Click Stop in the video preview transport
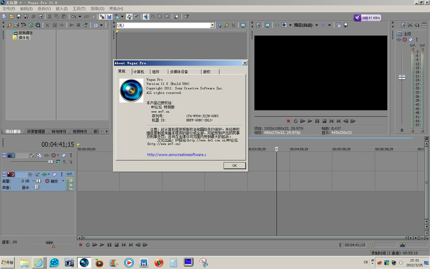 point(324,121)
